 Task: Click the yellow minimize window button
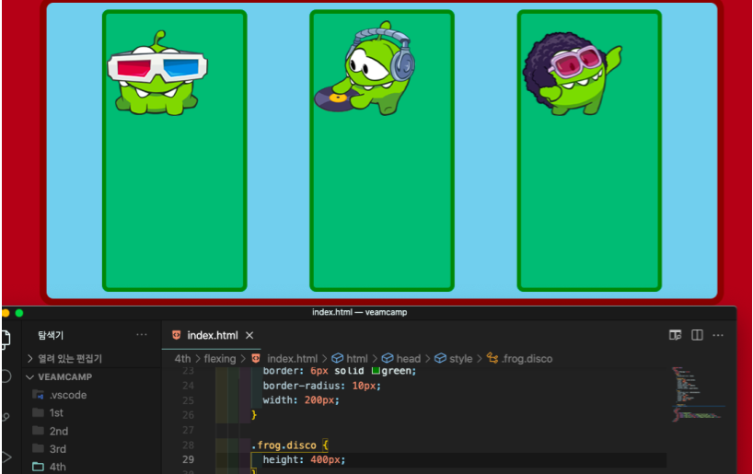(6, 313)
